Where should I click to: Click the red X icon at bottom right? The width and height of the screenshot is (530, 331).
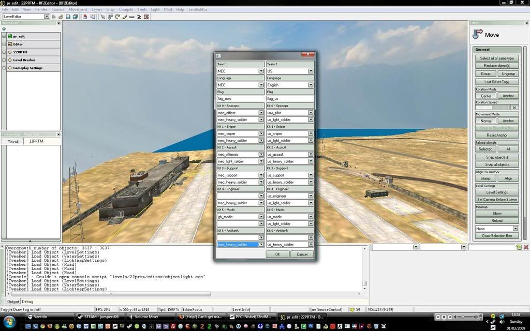(526, 247)
